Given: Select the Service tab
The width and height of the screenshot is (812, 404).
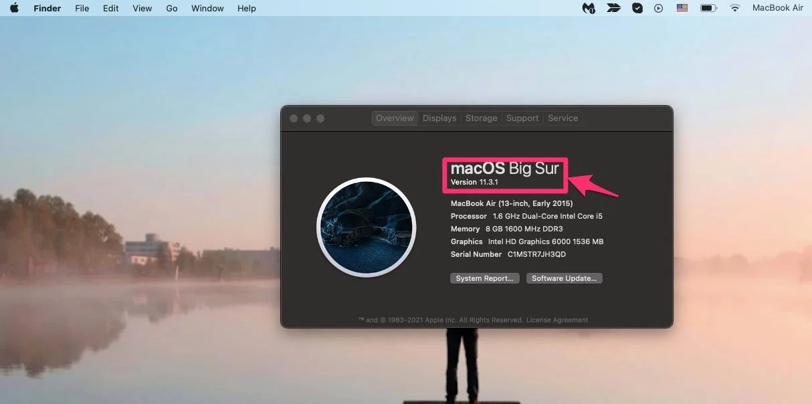Looking at the screenshot, I should click(563, 118).
